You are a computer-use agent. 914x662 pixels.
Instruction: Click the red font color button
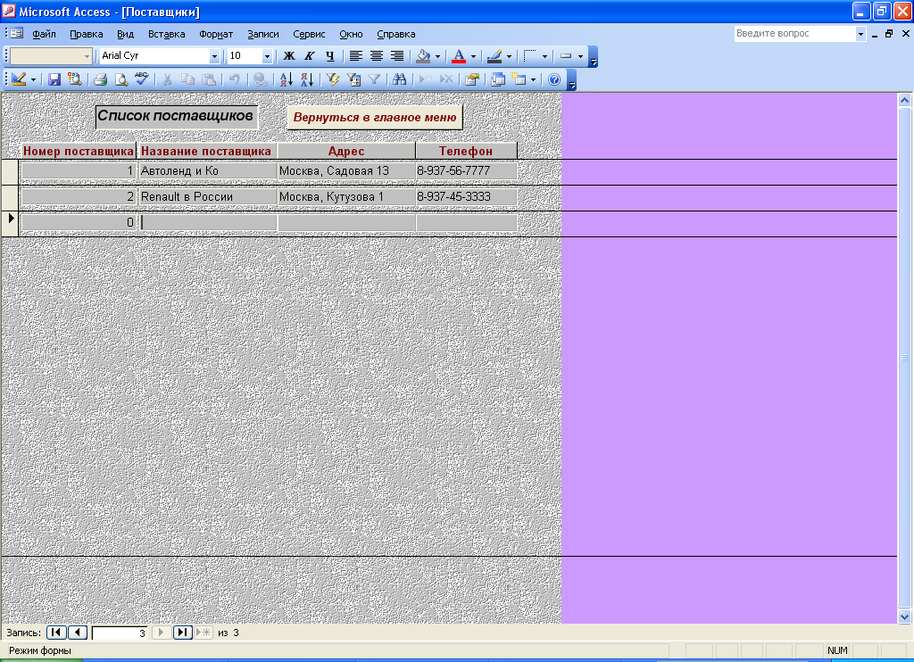coord(459,56)
